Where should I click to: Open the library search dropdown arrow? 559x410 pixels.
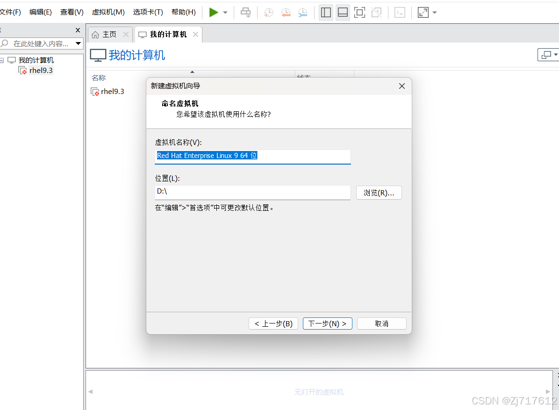tap(78, 43)
